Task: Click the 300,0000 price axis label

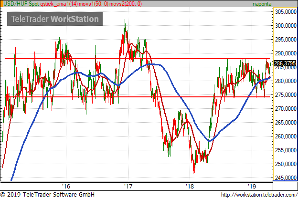Action: [286, 26]
